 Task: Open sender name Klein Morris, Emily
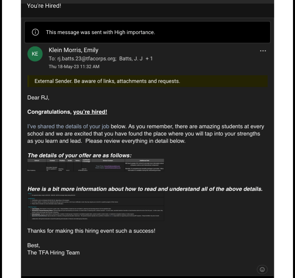[x=73, y=50]
